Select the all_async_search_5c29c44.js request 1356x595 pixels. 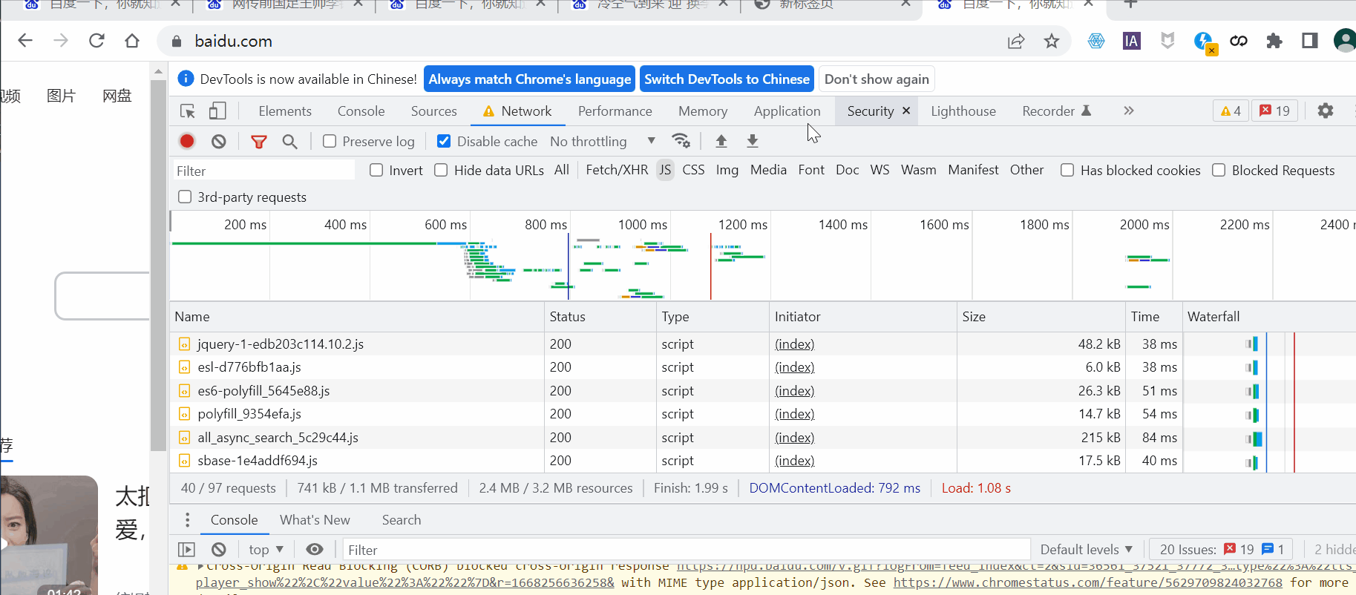pos(278,438)
